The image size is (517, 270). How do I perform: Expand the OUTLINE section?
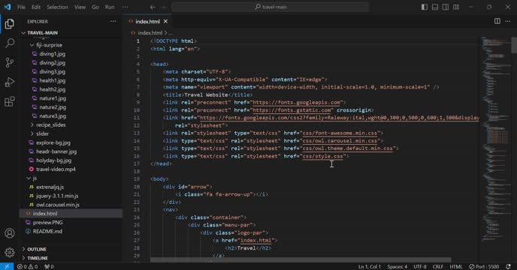(x=34, y=249)
